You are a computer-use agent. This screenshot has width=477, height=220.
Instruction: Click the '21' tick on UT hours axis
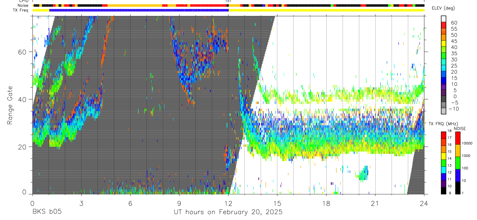tap(375, 203)
